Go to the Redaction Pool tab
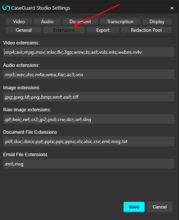The height and width of the screenshot is (220, 179). [x=146, y=30]
